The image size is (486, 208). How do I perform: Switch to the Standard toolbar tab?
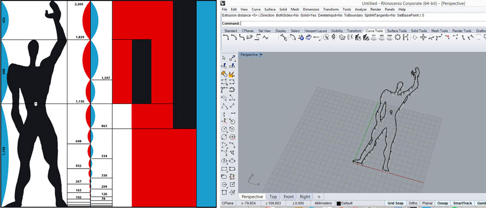point(231,31)
